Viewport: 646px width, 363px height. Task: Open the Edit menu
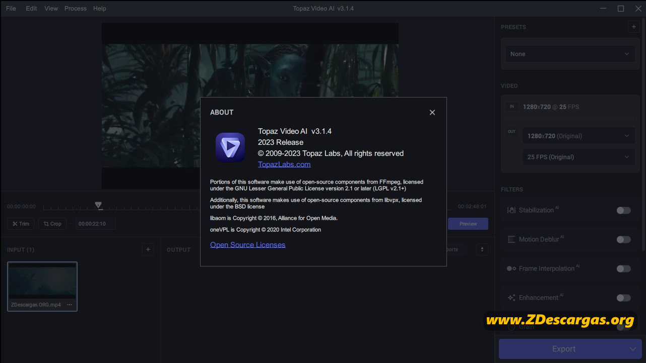pyautogui.click(x=31, y=9)
